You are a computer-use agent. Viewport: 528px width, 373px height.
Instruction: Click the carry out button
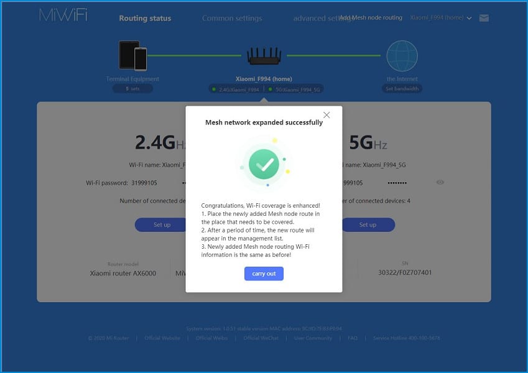point(264,274)
